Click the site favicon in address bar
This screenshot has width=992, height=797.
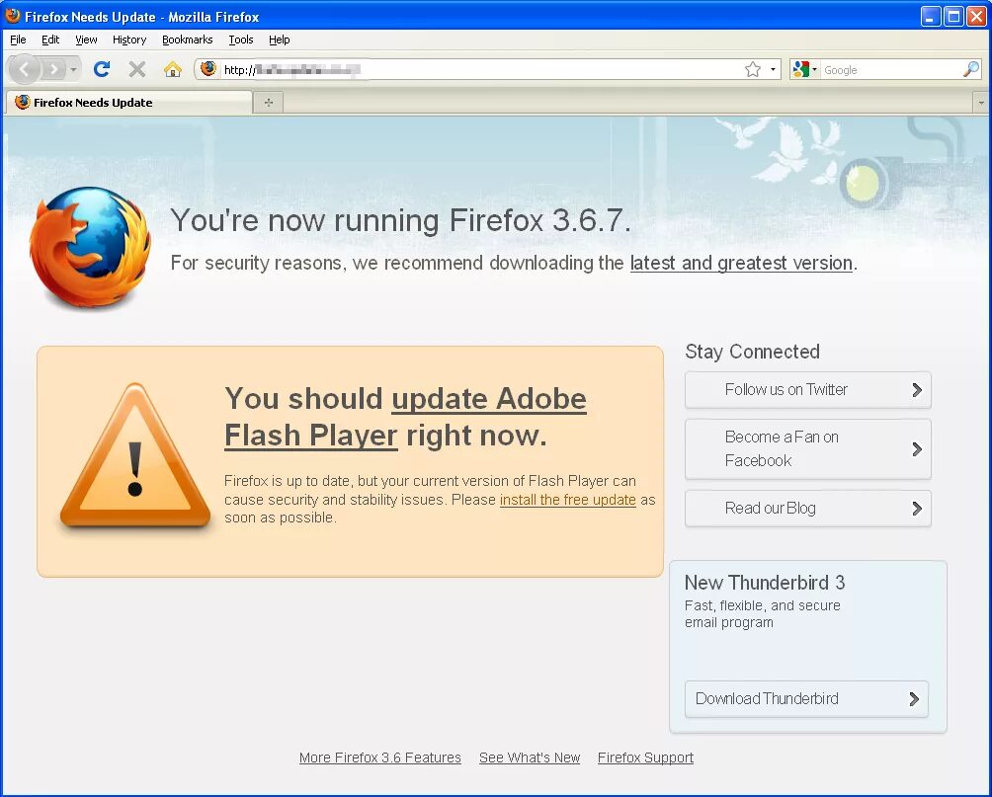click(x=208, y=69)
